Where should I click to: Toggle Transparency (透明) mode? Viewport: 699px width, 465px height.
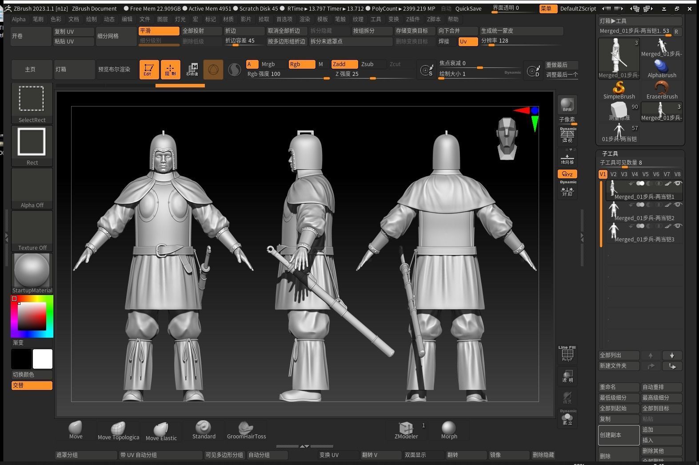[x=567, y=376]
